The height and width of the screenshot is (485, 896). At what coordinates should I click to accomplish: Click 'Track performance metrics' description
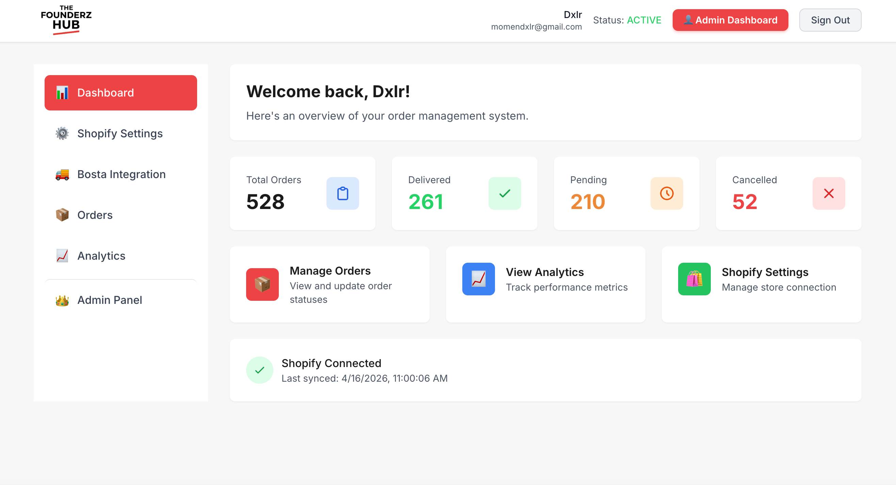coord(566,288)
